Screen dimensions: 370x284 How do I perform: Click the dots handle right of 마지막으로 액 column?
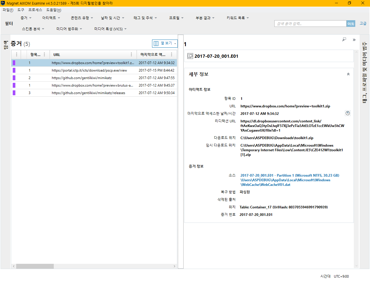pos(171,54)
